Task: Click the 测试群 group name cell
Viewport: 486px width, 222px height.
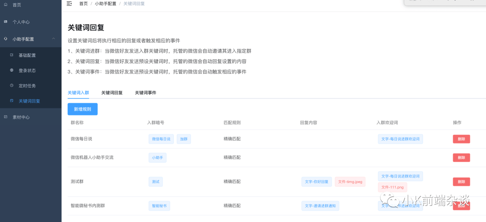Action: pos(77,182)
